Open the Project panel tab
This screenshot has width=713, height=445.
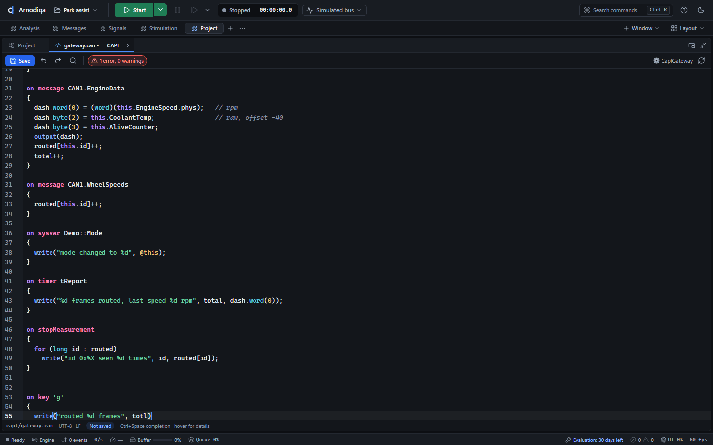tap(22, 45)
